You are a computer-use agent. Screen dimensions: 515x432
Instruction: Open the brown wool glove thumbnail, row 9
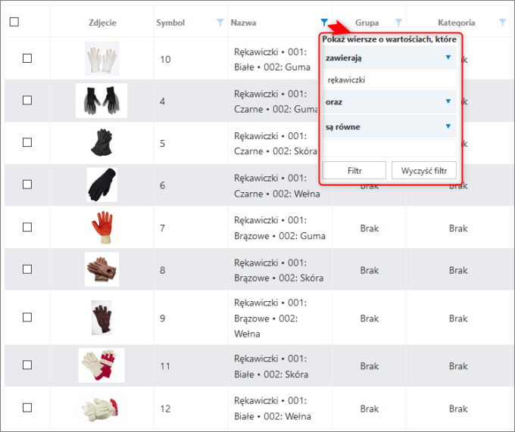point(101,318)
